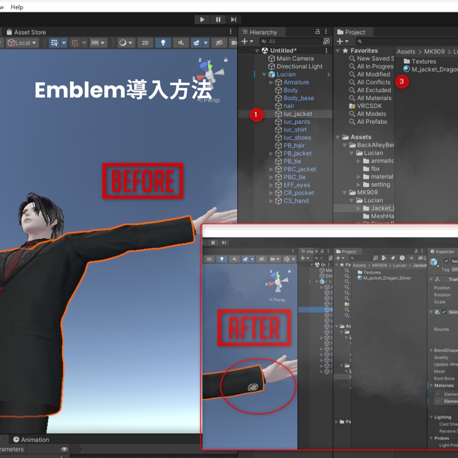Expand the PB_jacket object
Screen dimensions: 458x458
click(271, 153)
